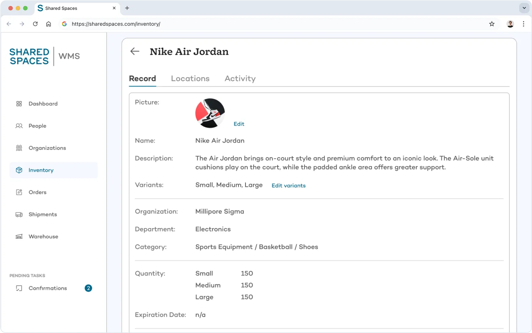This screenshot has width=532, height=333.
Task: Click the Shared Spaces WMS logo
Action: click(45, 56)
